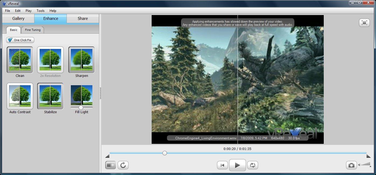Click the playback position knob on the timeline
Image resolution: width=376 pixels, height=175 pixels.
point(165,153)
